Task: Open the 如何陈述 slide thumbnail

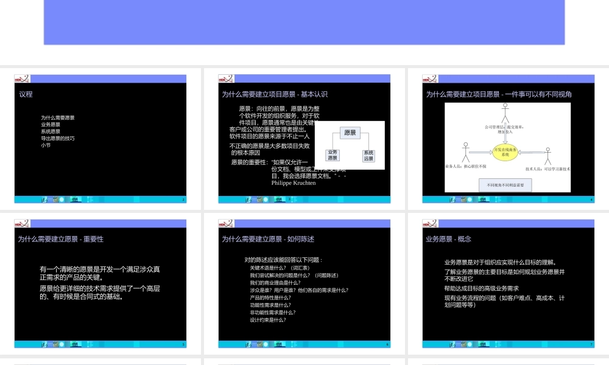Action: coord(304,283)
